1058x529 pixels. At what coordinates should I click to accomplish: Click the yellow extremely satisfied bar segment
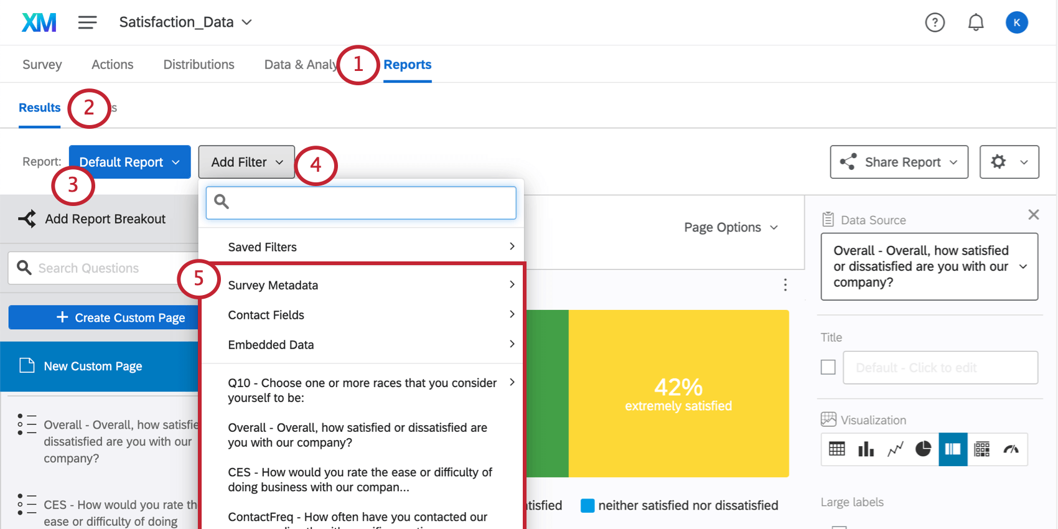[x=679, y=393]
